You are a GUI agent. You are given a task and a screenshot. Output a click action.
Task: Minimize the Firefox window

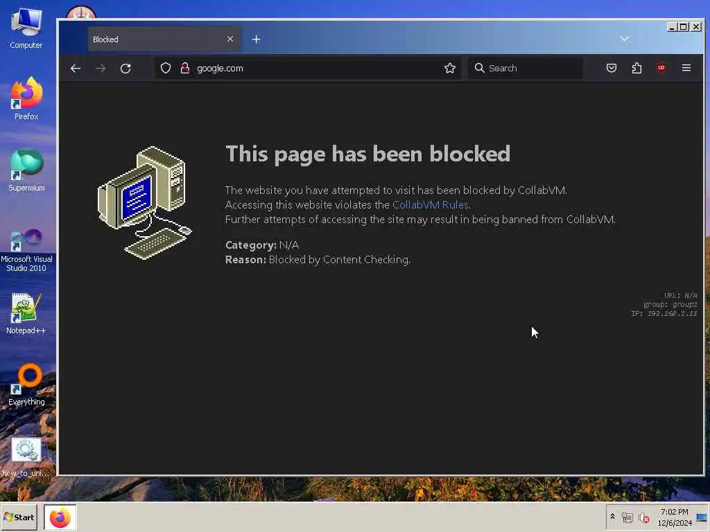[672, 27]
